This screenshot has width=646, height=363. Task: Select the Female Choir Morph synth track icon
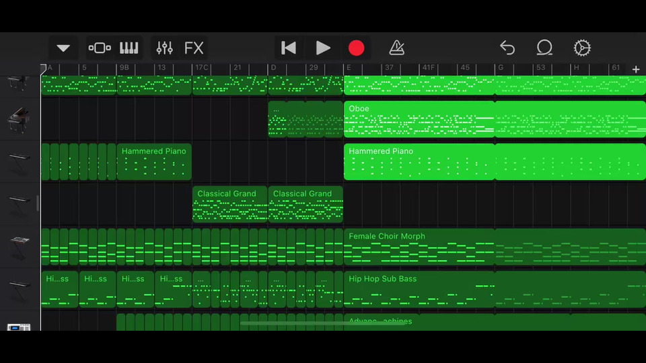click(x=20, y=247)
